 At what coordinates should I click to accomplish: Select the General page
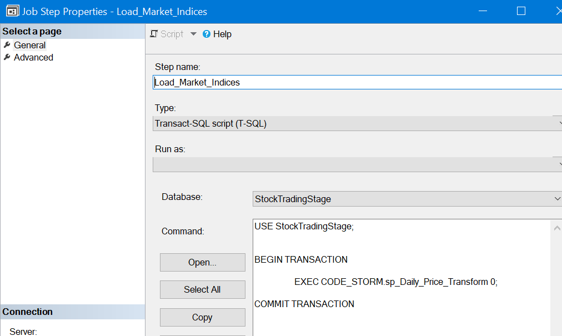[30, 45]
